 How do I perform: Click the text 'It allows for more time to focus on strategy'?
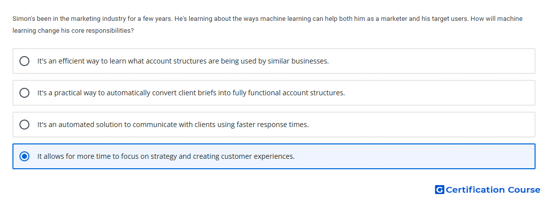pyautogui.click(x=107, y=156)
